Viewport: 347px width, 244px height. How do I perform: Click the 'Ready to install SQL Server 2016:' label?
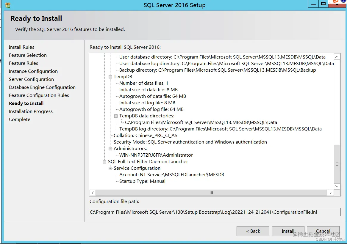coord(125,47)
